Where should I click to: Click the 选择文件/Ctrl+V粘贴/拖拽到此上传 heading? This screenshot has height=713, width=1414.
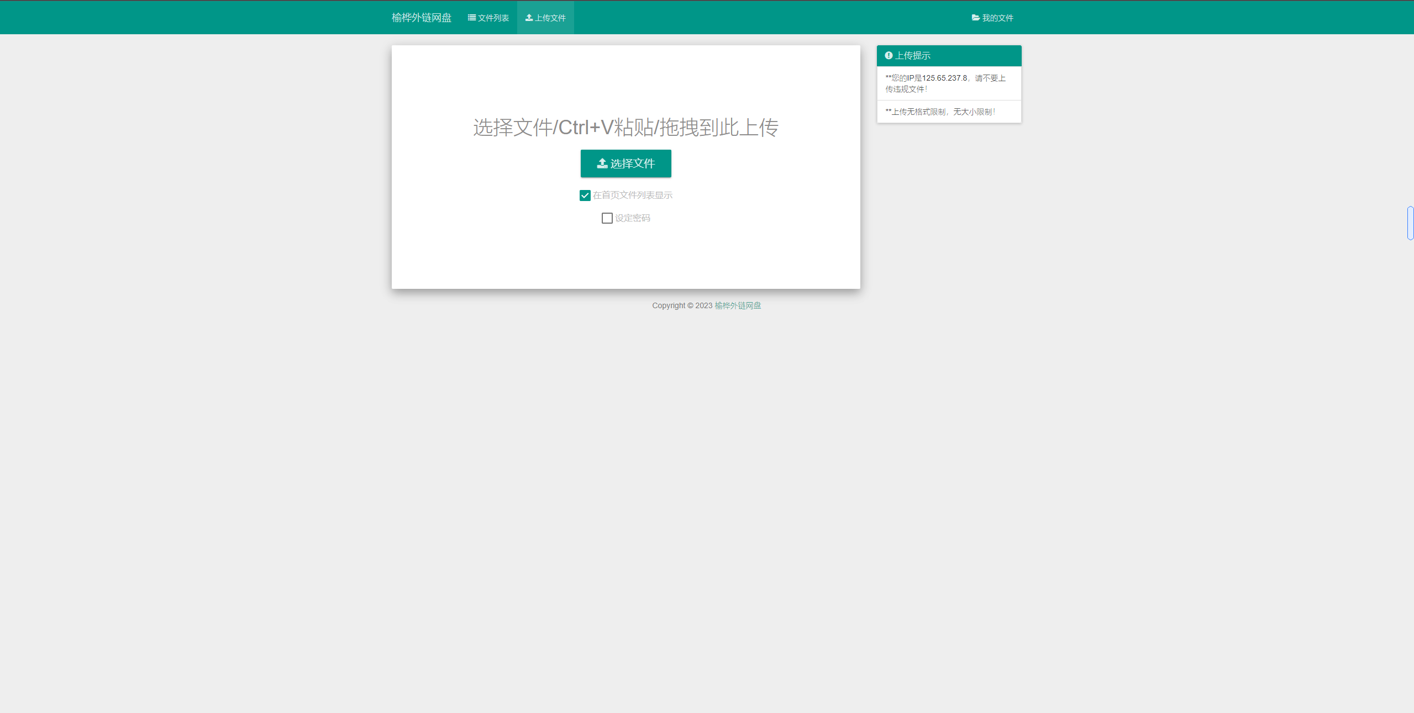click(x=625, y=128)
